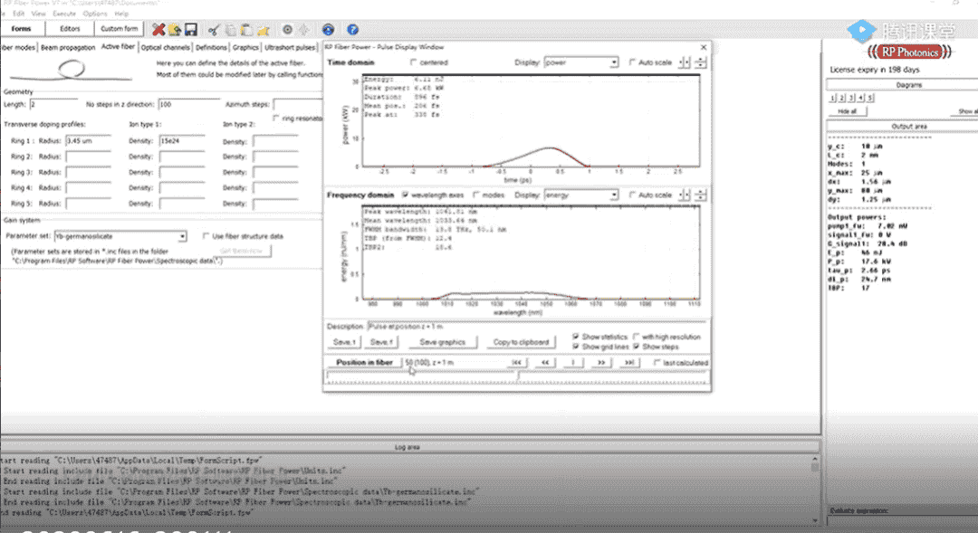Open file via the folder toolbar icon
978x533 pixels.
(x=175, y=29)
